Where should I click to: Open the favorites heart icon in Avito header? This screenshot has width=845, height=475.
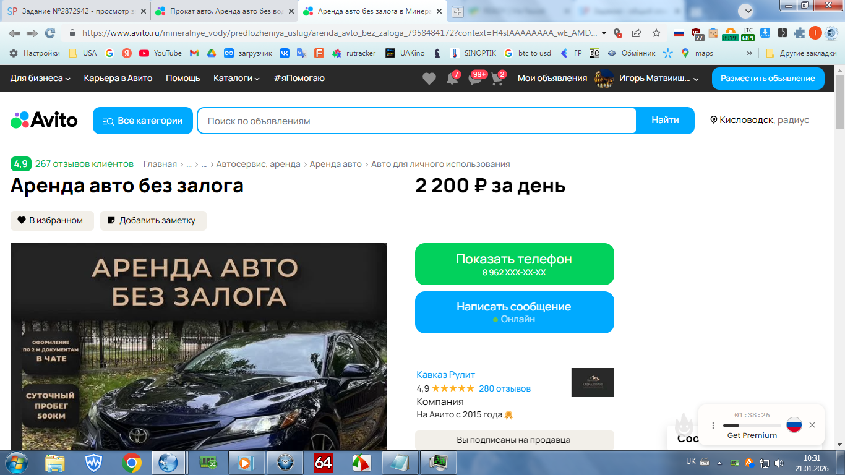(429, 79)
